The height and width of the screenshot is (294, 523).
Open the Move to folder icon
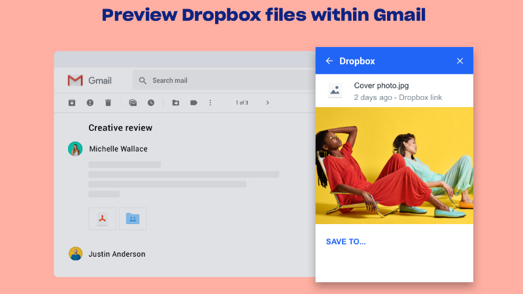(176, 103)
